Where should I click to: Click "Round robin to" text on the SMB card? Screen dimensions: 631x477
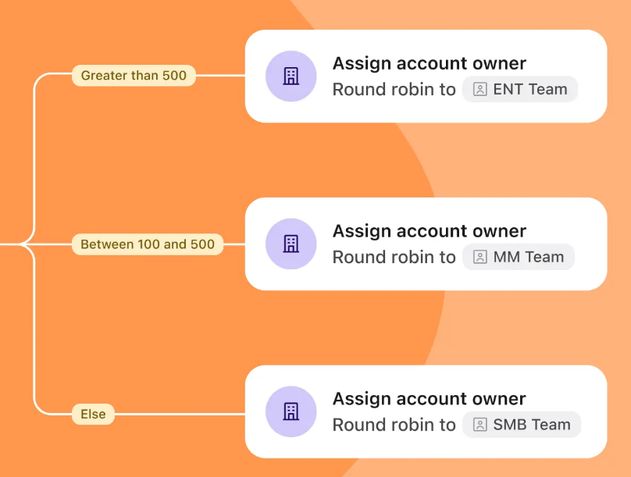(394, 425)
